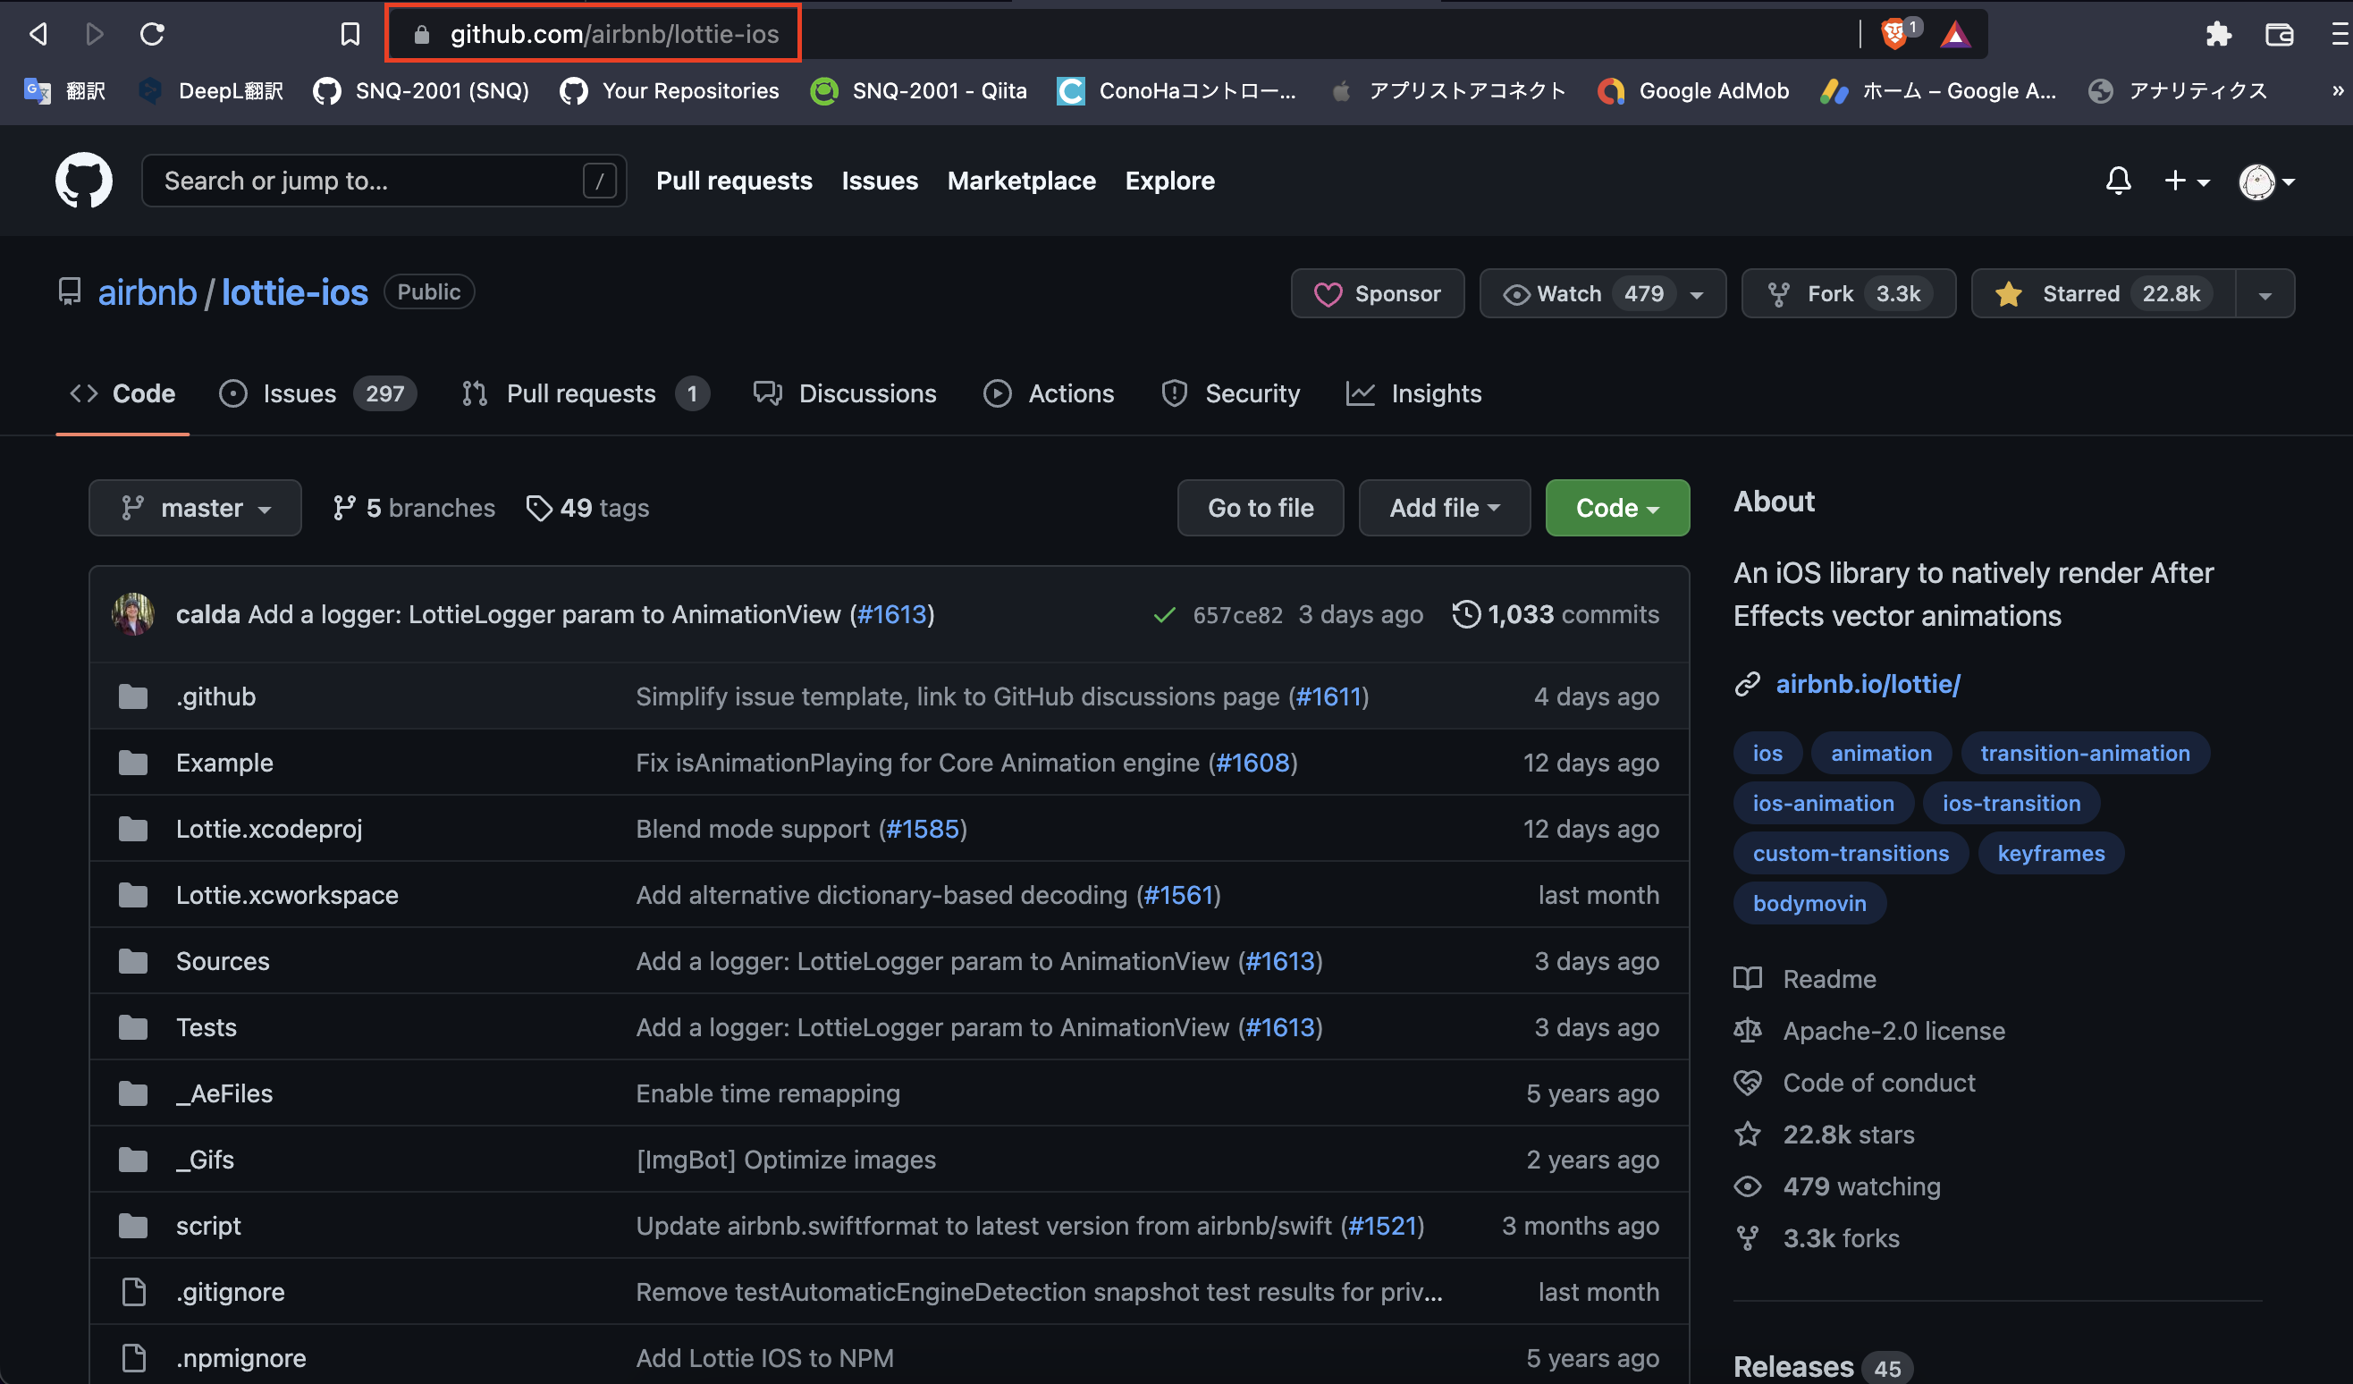Click the browser address bar URL
Viewport: 2353px width, 1384px height.
[x=613, y=35]
